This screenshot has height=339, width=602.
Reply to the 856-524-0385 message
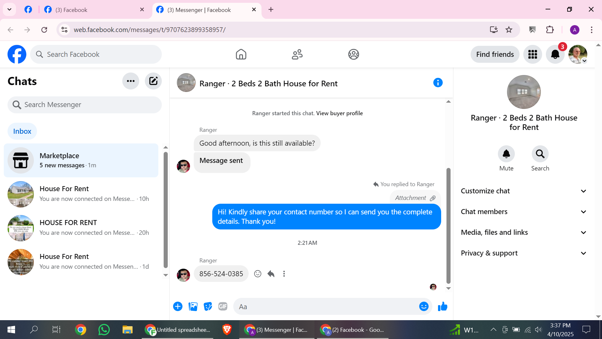pyautogui.click(x=271, y=274)
